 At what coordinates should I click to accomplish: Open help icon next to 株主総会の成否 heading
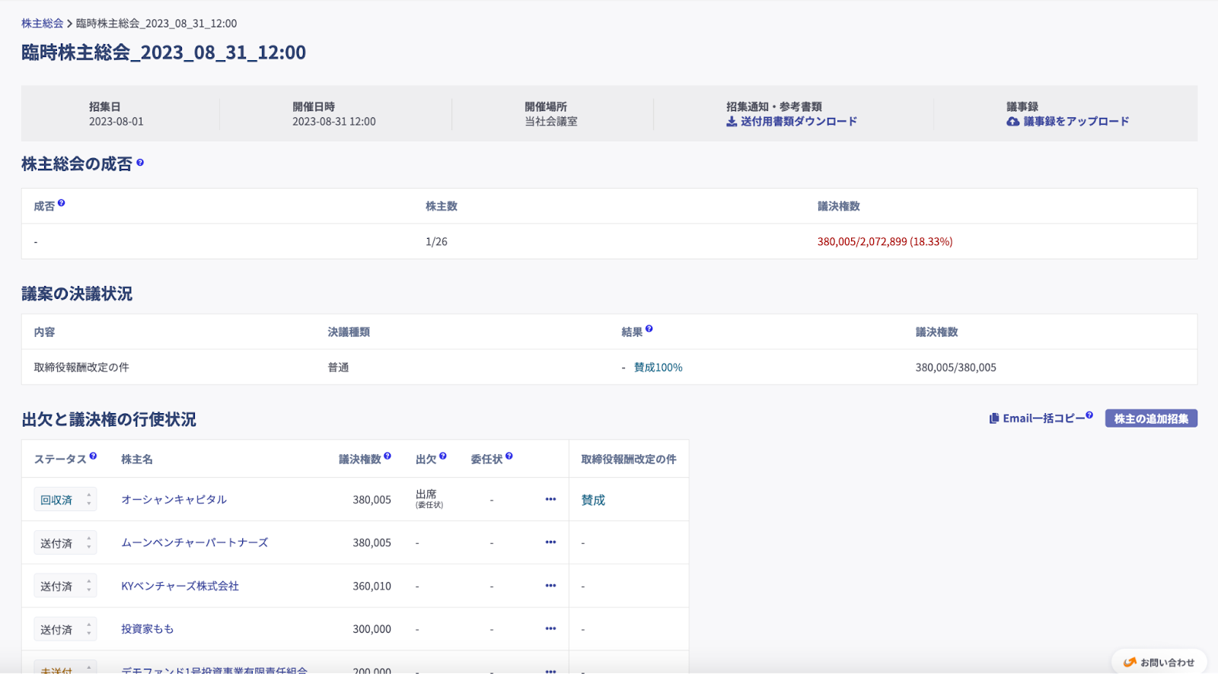[140, 162]
